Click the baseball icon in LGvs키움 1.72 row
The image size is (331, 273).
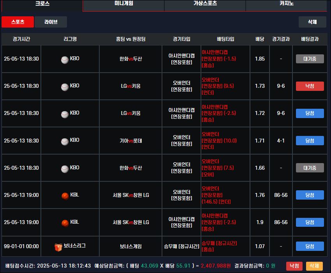coord(65,114)
